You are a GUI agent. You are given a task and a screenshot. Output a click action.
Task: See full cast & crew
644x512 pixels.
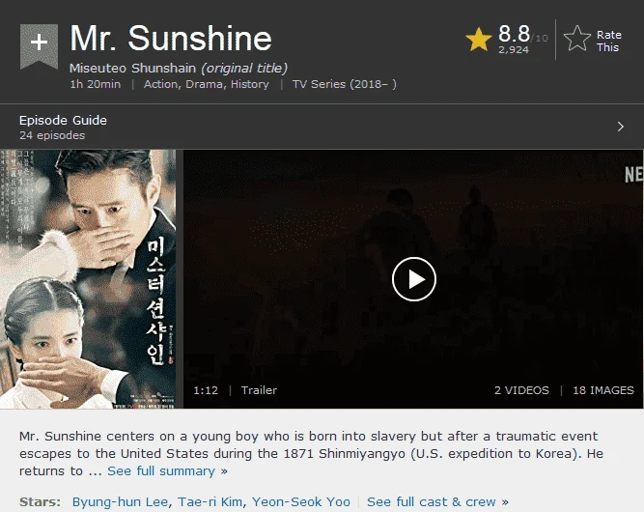[437, 501]
